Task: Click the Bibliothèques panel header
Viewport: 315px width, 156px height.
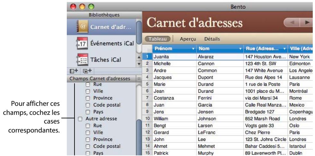Action: point(104,15)
